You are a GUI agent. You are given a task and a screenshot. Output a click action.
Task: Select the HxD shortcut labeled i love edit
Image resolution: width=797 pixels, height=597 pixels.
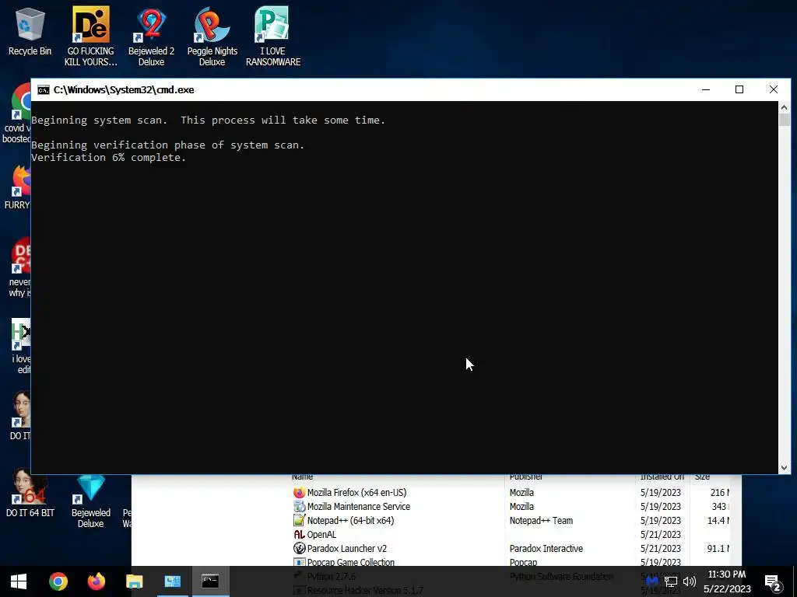coord(20,346)
